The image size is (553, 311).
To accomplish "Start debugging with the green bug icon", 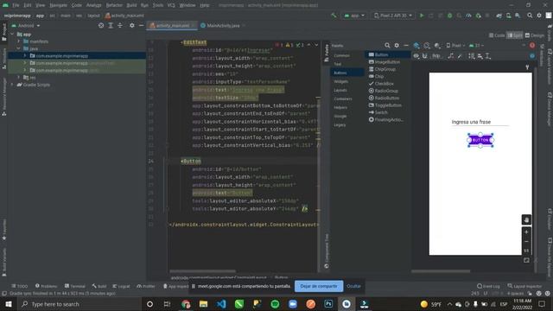I will 449,16.
